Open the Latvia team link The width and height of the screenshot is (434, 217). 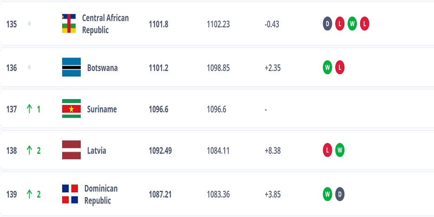(x=97, y=151)
